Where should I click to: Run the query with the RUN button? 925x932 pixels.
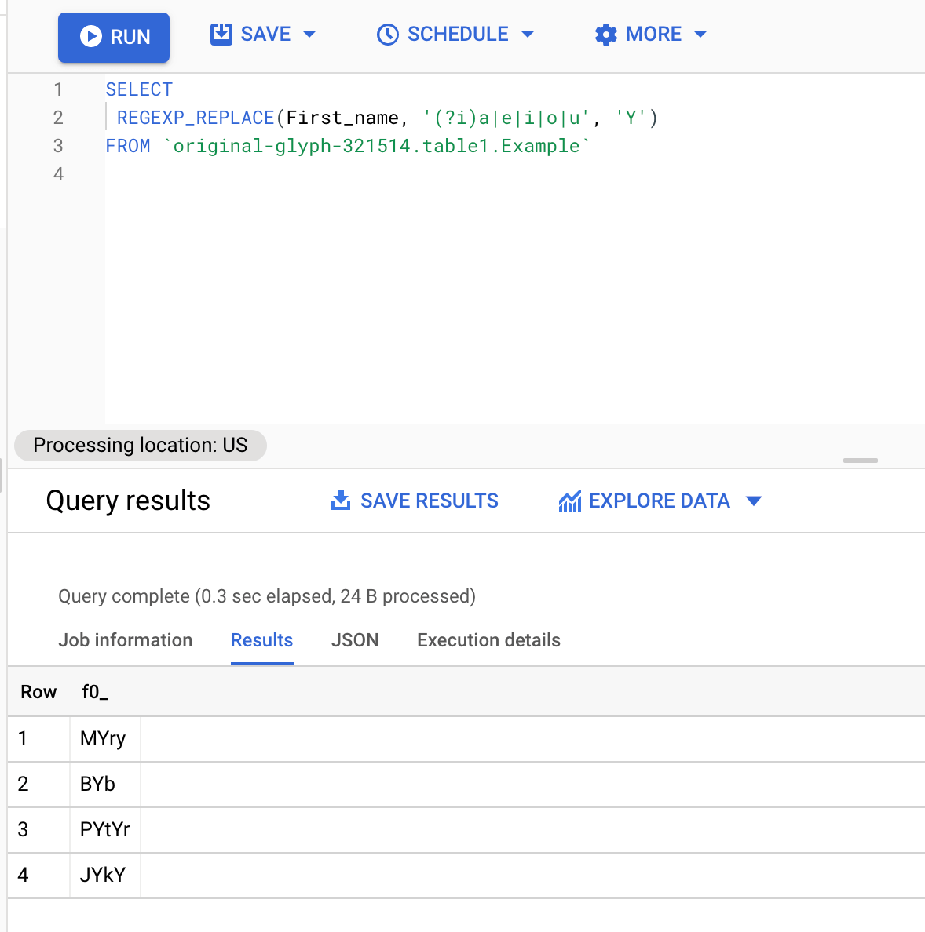tap(113, 36)
